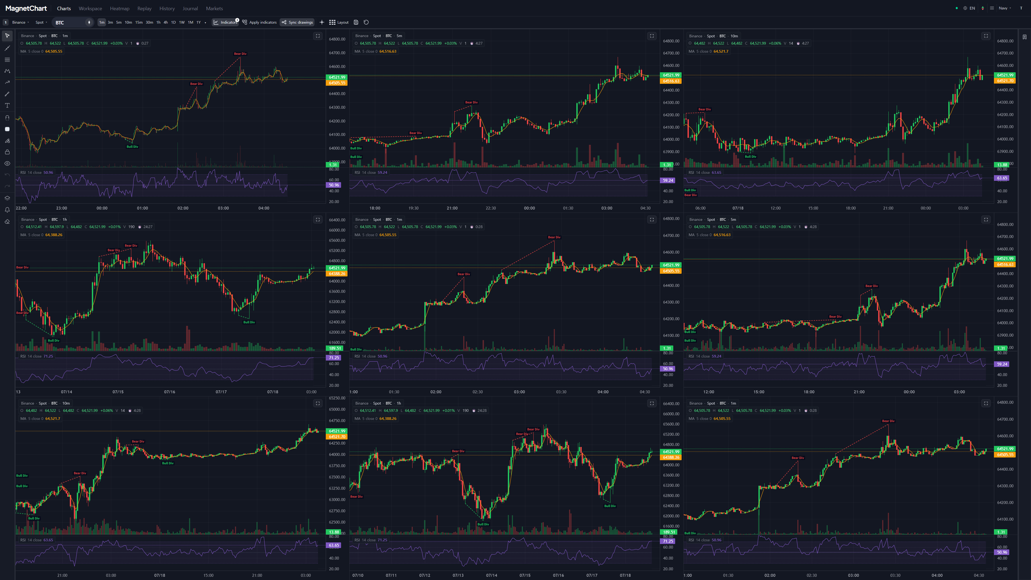Select the 3m timeframe
Viewport: 1031px width, 580px height.
(x=110, y=22)
